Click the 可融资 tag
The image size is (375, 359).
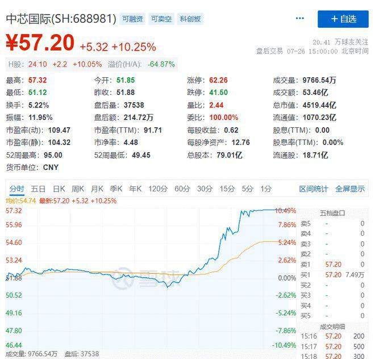tap(132, 19)
